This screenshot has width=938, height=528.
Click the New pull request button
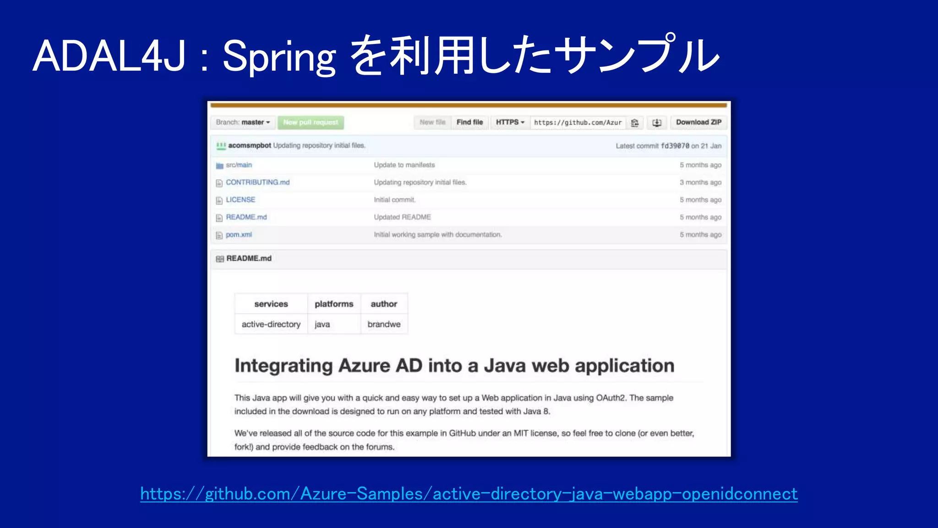click(311, 122)
